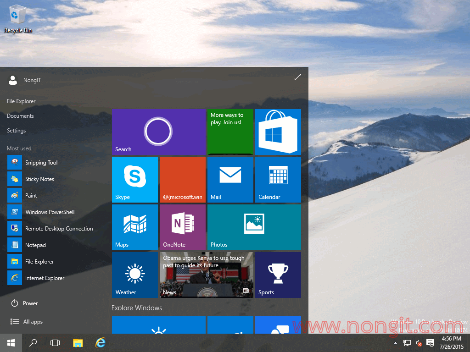Open the Action Center notifications icon
Image resolution: width=470 pixels, height=352 pixels.
click(430, 343)
